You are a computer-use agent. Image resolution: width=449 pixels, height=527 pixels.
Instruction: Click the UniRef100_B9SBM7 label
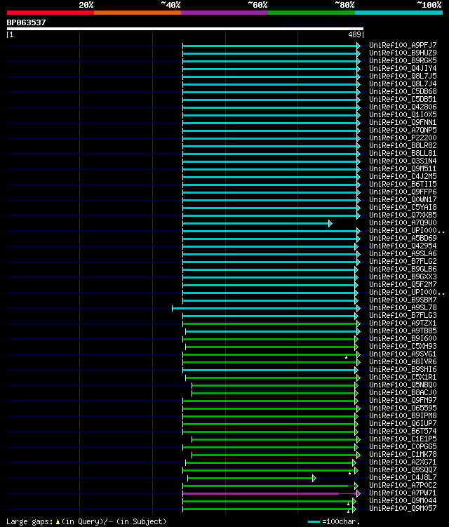(403, 300)
